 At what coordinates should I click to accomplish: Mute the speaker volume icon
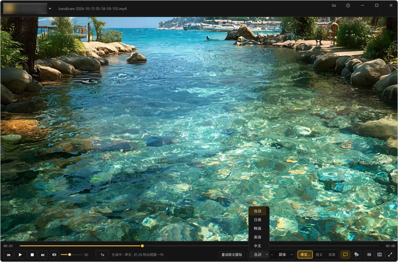tap(54, 255)
